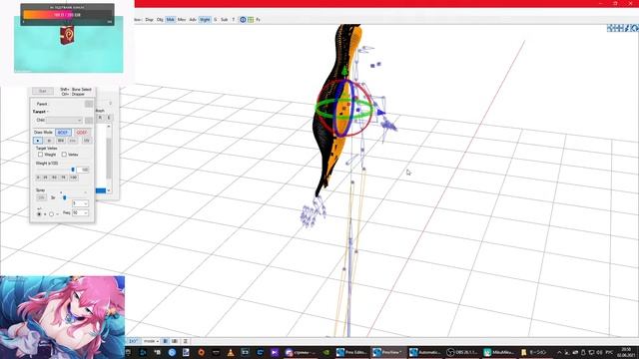This screenshot has height=359, width=639.
Task: Open the Chld dropdown list
Action: point(64,120)
